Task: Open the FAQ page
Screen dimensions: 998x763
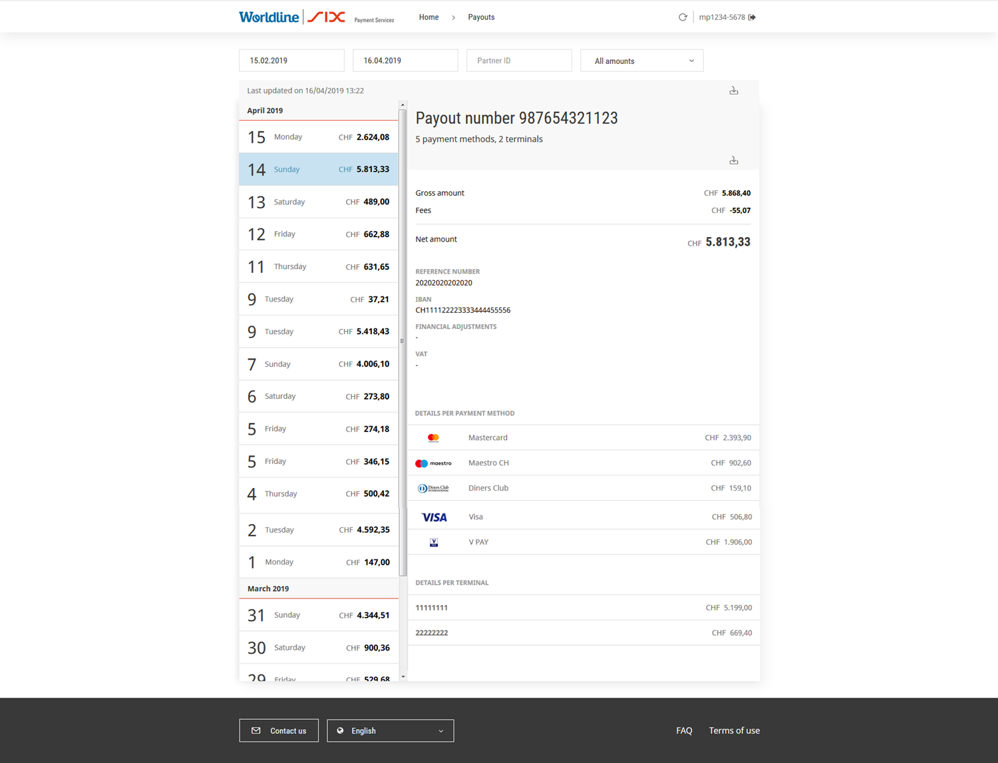Action: coord(684,730)
